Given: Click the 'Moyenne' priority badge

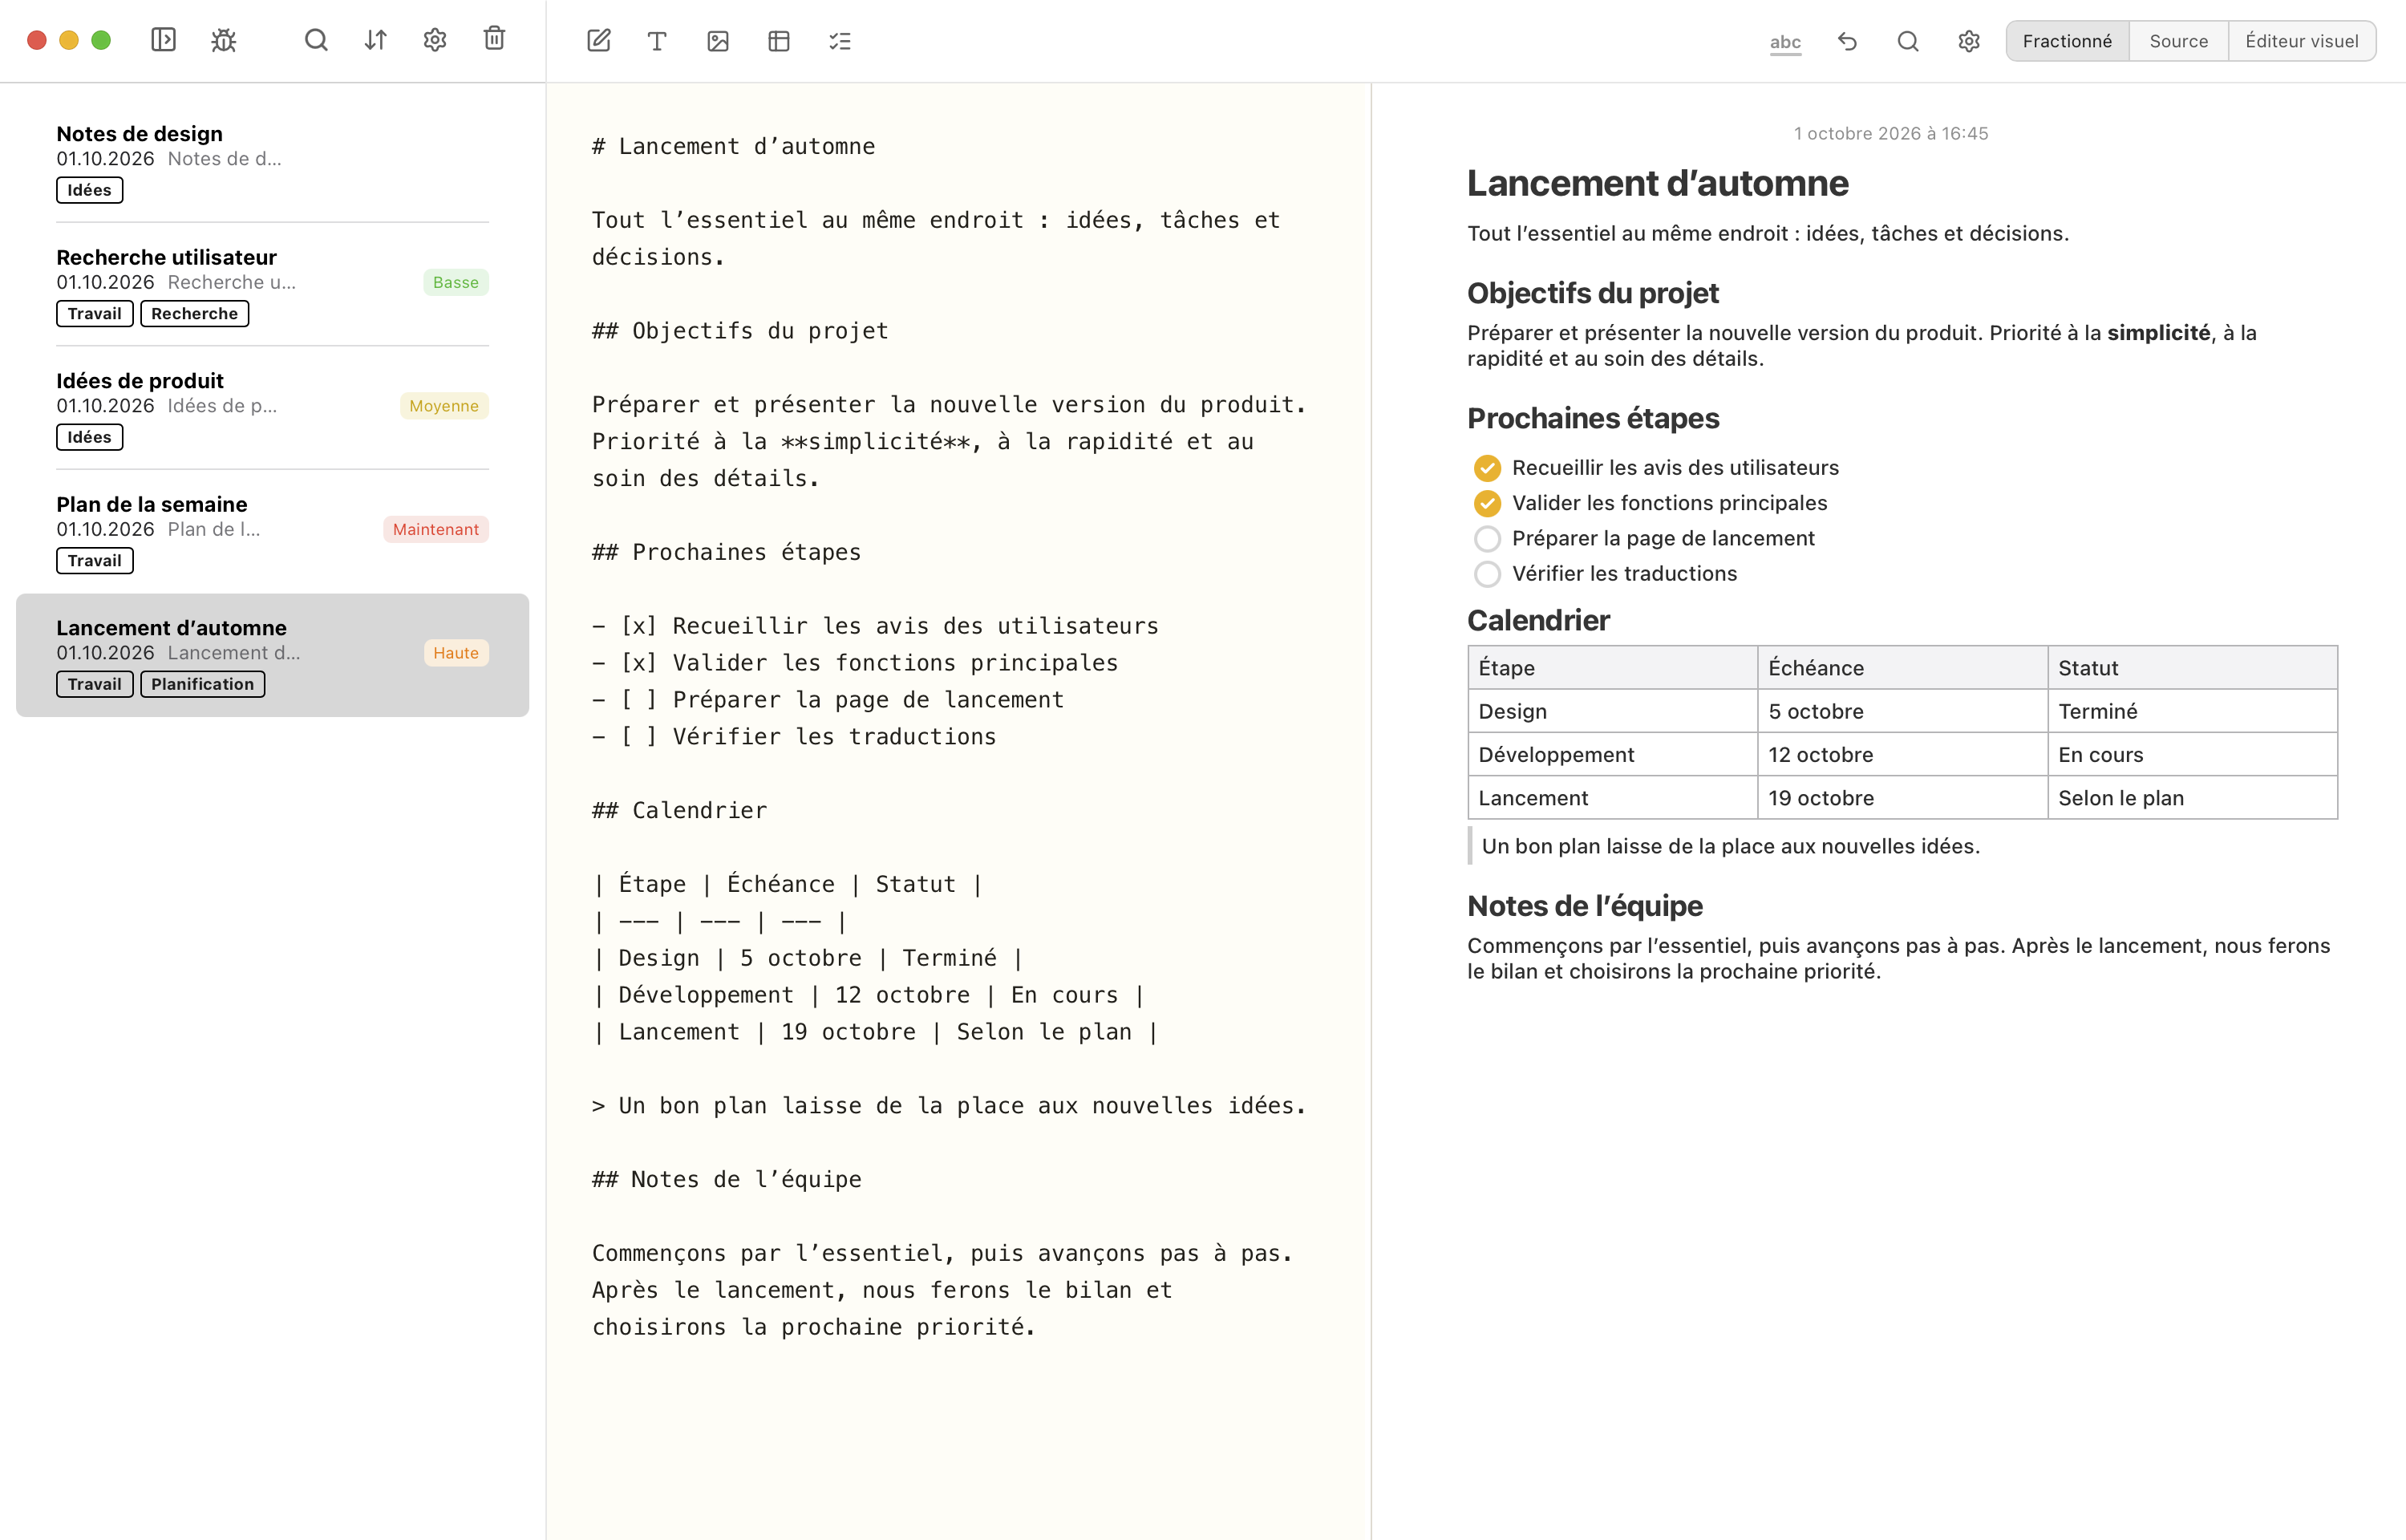Looking at the screenshot, I should (x=444, y=406).
